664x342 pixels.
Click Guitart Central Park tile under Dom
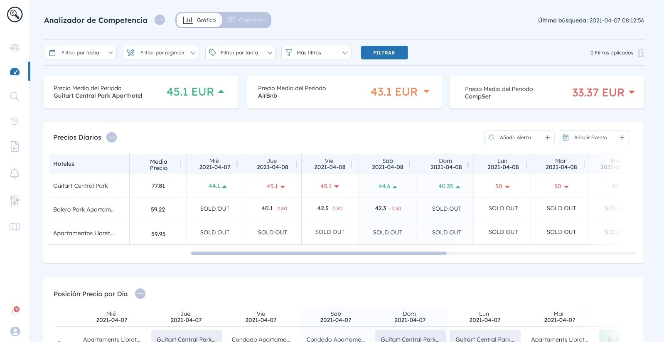pos(410,336)
